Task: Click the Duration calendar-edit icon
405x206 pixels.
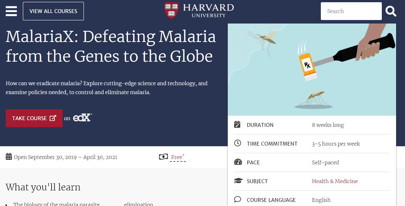Action: (237, 125)
